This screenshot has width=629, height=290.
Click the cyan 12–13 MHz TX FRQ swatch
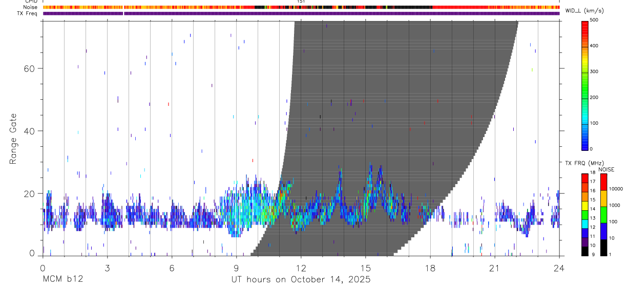pyautogui.click(x=584, y=223)
